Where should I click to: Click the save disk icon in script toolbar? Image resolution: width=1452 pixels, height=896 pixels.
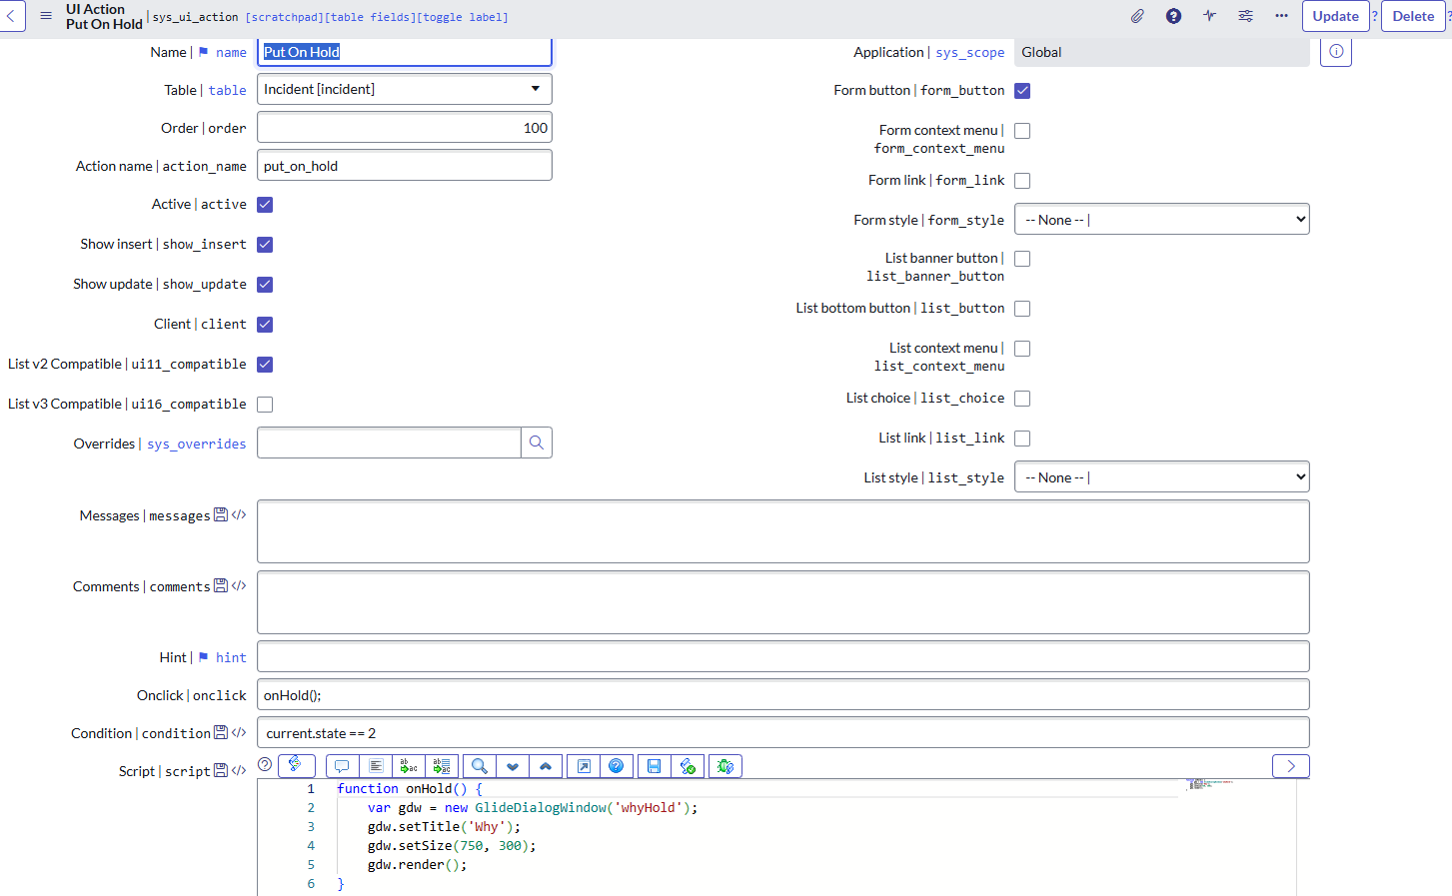[654, 766]
